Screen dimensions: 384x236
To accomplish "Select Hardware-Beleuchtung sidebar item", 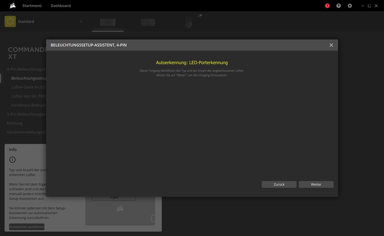I will (29, 105).
